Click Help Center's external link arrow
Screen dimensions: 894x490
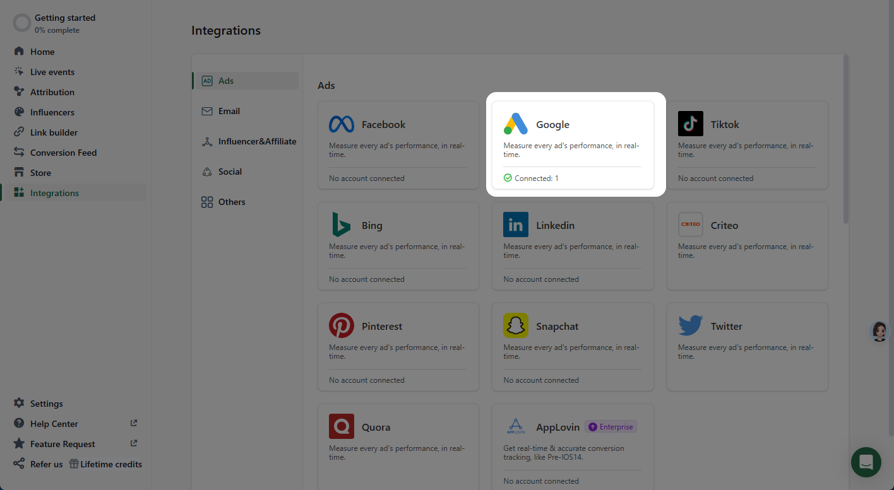pos(133,423)
